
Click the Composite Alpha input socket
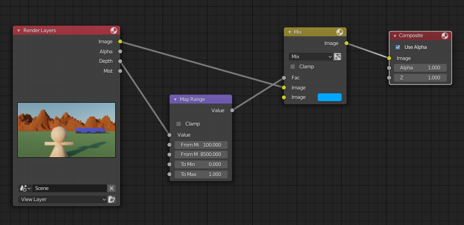389,68
